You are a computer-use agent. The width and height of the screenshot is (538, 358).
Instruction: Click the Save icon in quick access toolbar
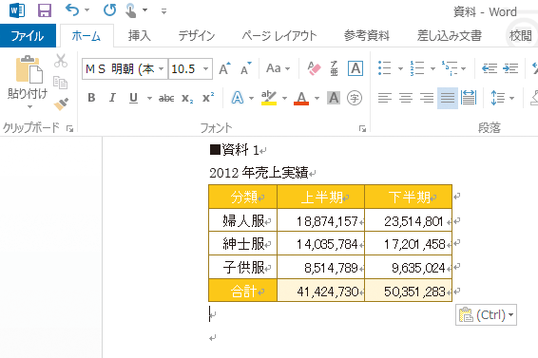(x=45, y=10)
